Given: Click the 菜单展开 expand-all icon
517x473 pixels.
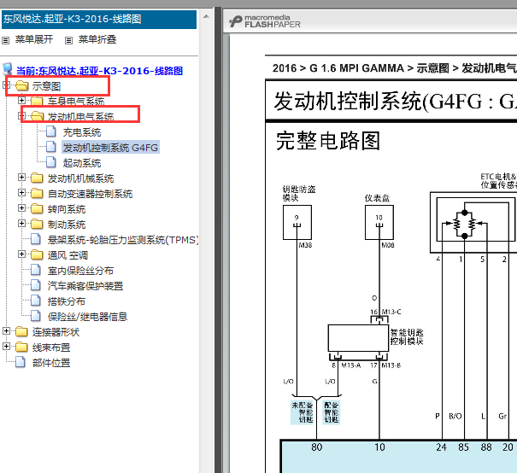Looking at the screenshot, I should (5, 40).
